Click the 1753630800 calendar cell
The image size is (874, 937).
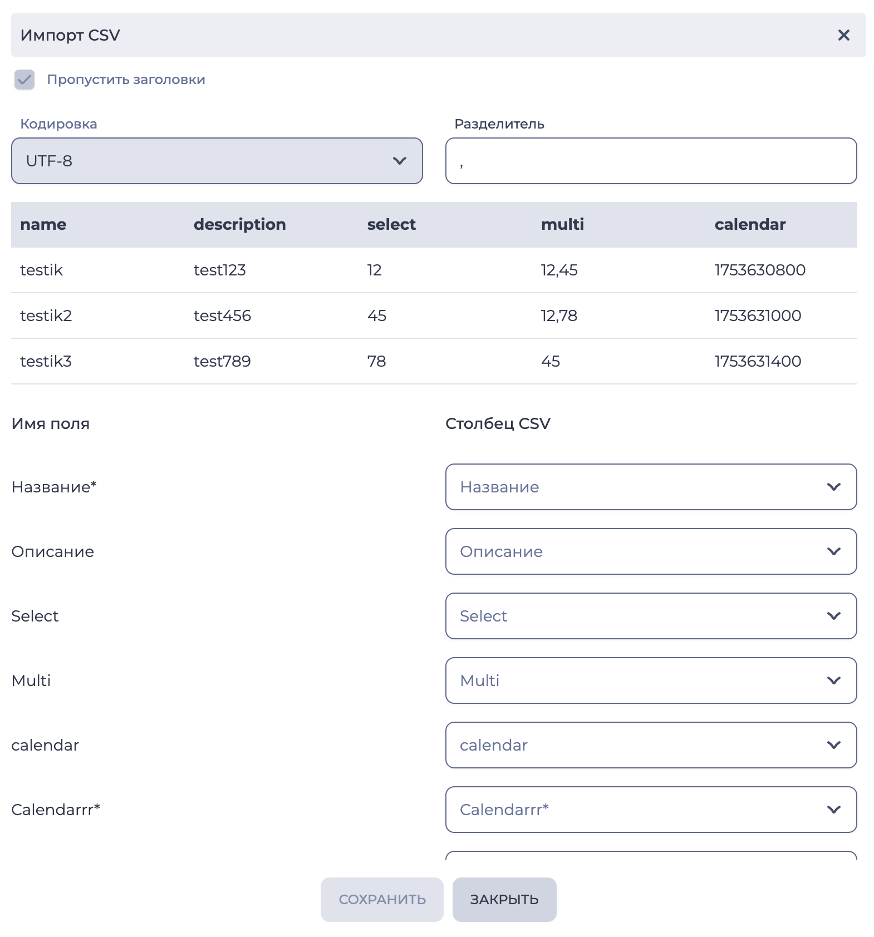point(760,270)
